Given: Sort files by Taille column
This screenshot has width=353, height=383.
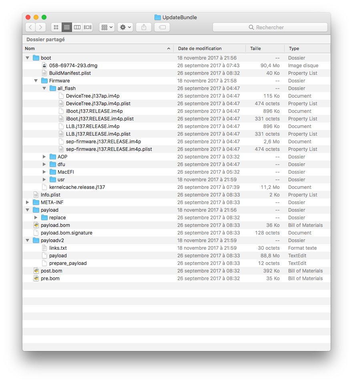Looking at the screenshot, I should pyautogui.click(x=255, y=48).
